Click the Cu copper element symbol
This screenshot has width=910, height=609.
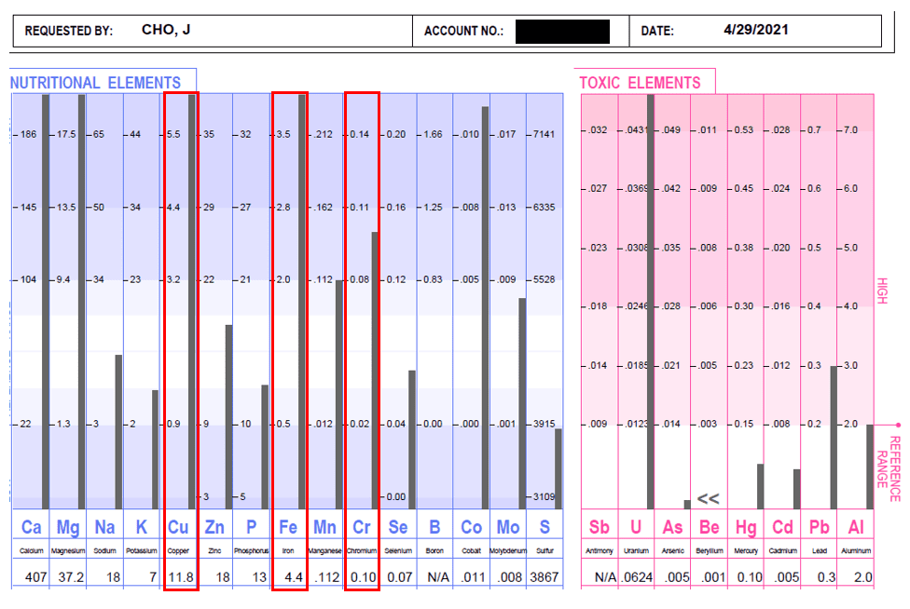tap(178, 527)
